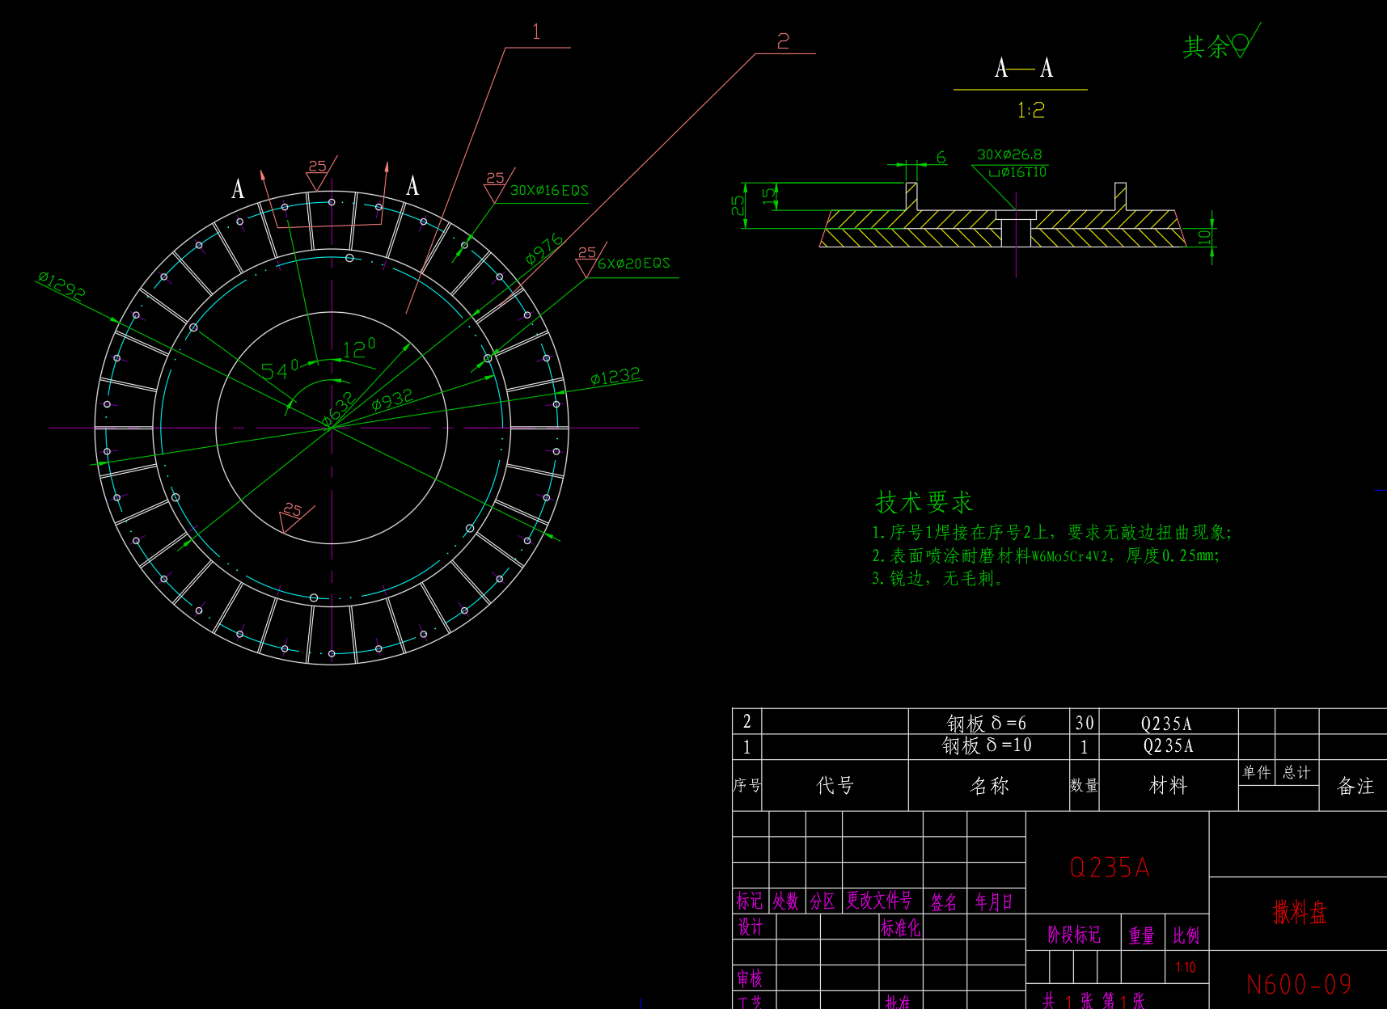Screen dimensions: 1387x1009
Task: Click the 数量 column header
Action: tap(1085, 785)
